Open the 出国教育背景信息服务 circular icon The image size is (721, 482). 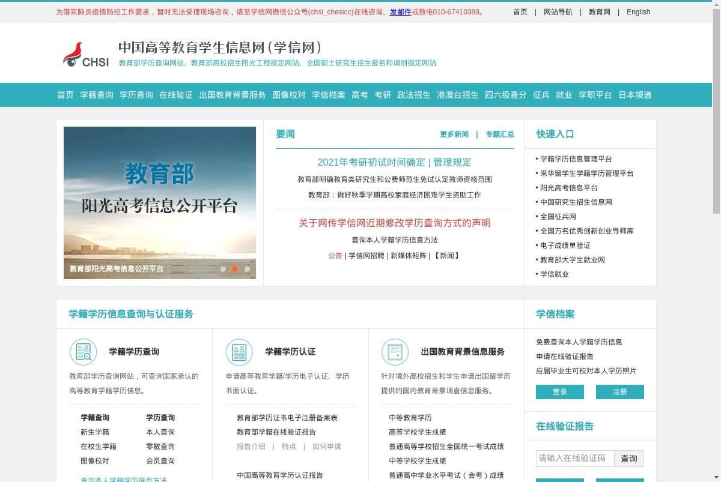point(395,352)
